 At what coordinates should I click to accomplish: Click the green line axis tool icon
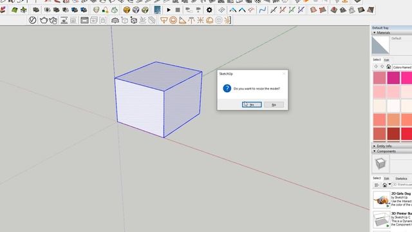(x=292, y=10)
